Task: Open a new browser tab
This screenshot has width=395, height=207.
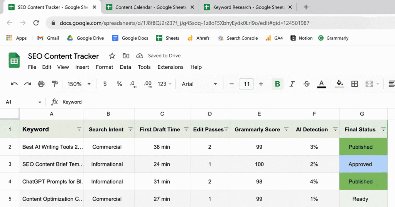Action: pos(306,7)
